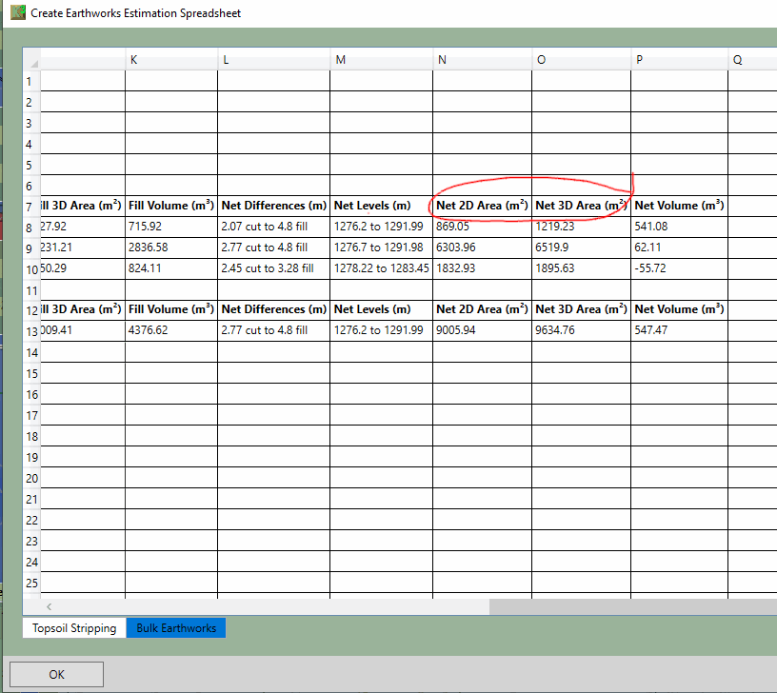Select the Bulk Earthworks tab
Viewport: 777px width, 693px height.
176,628
